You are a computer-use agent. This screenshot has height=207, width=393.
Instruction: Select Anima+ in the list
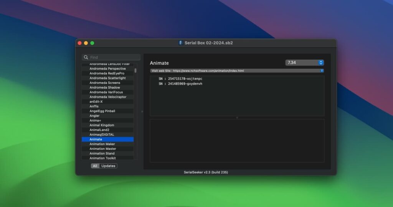pos(108,120)
